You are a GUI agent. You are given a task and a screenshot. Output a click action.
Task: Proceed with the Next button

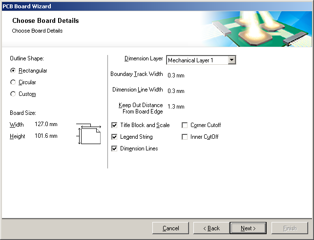248,228
